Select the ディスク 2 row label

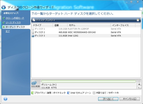(40, 32)
